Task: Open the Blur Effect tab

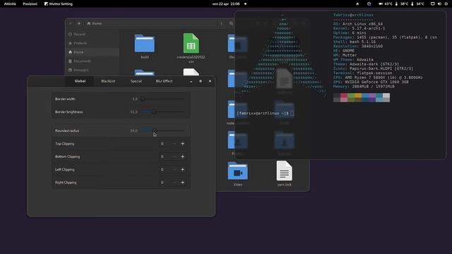Action: click(x=164, y=81)
